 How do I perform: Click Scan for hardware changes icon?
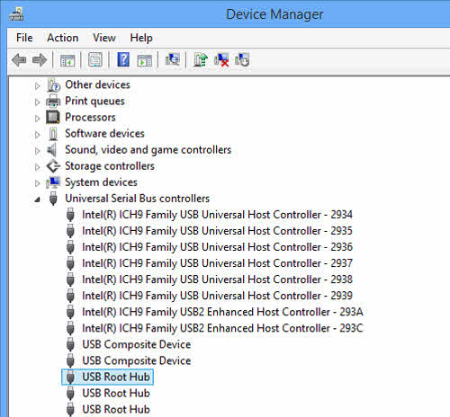coord(173,59)
